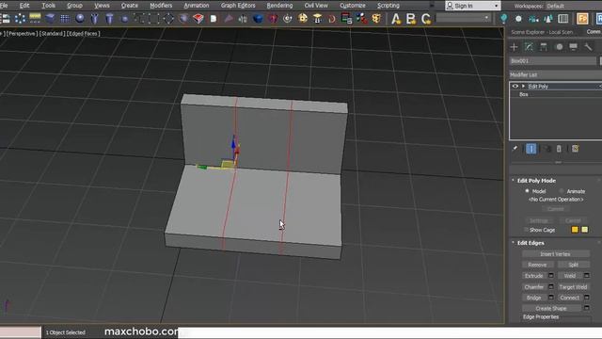
Task: Open the Modify command panel tab
Action: 529,47
